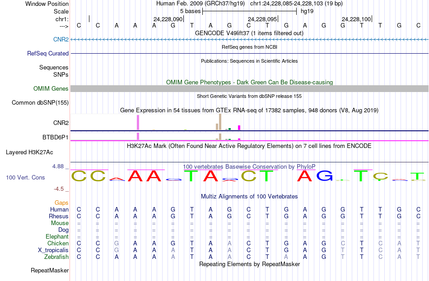Viewport: 429px width, 281px height.
Task: Click the 5 bases scale bar
Action: (x=249, y=11)
